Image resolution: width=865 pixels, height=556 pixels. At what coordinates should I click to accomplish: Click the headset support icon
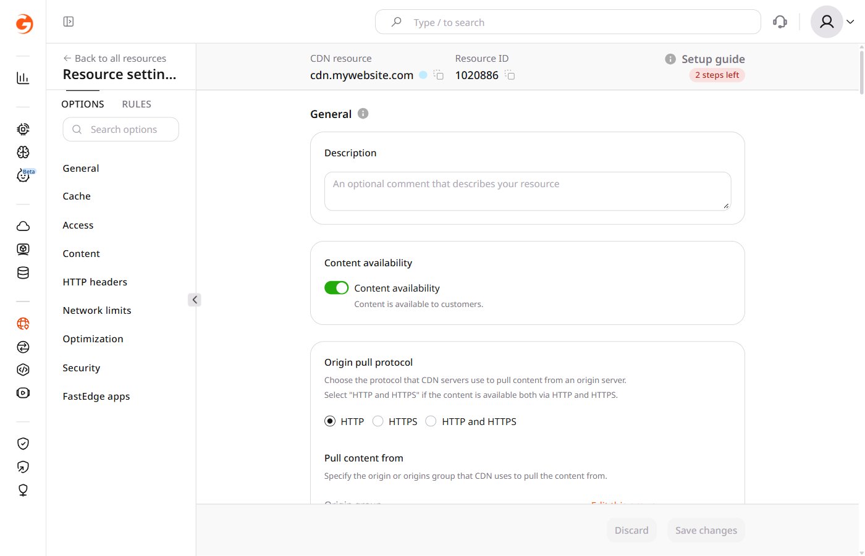(x=780, y=22)
